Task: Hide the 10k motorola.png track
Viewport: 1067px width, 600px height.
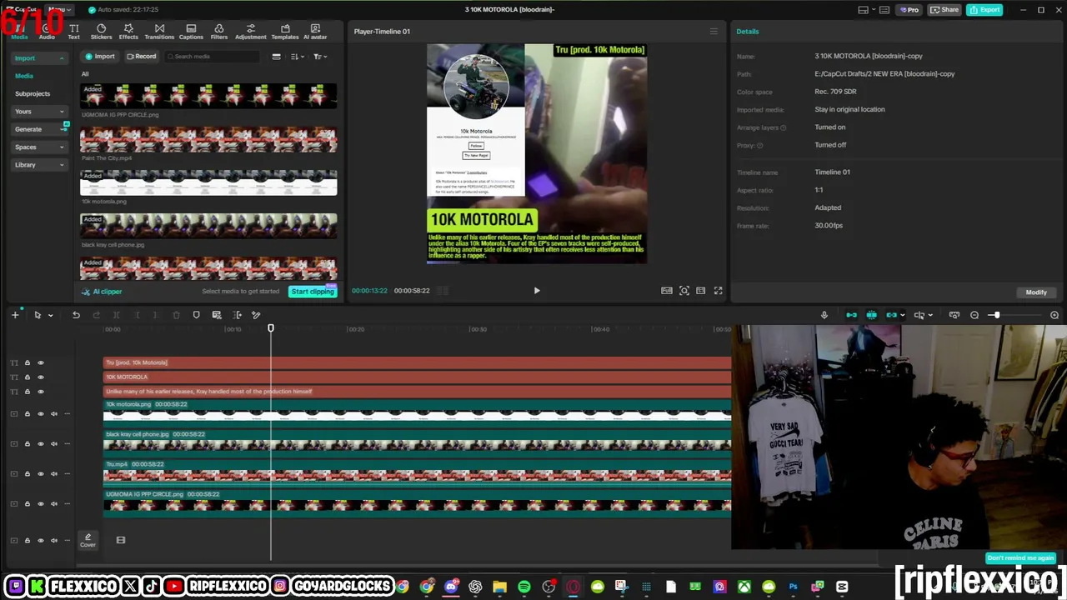Action: pos(40,414)
